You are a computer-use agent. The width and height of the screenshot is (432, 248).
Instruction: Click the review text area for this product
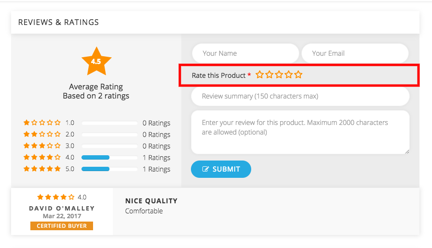(x=300, y=132)
